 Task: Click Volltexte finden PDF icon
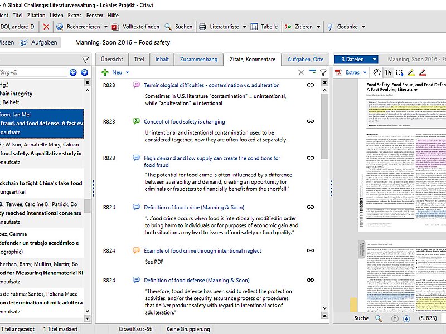pos(115,27)
